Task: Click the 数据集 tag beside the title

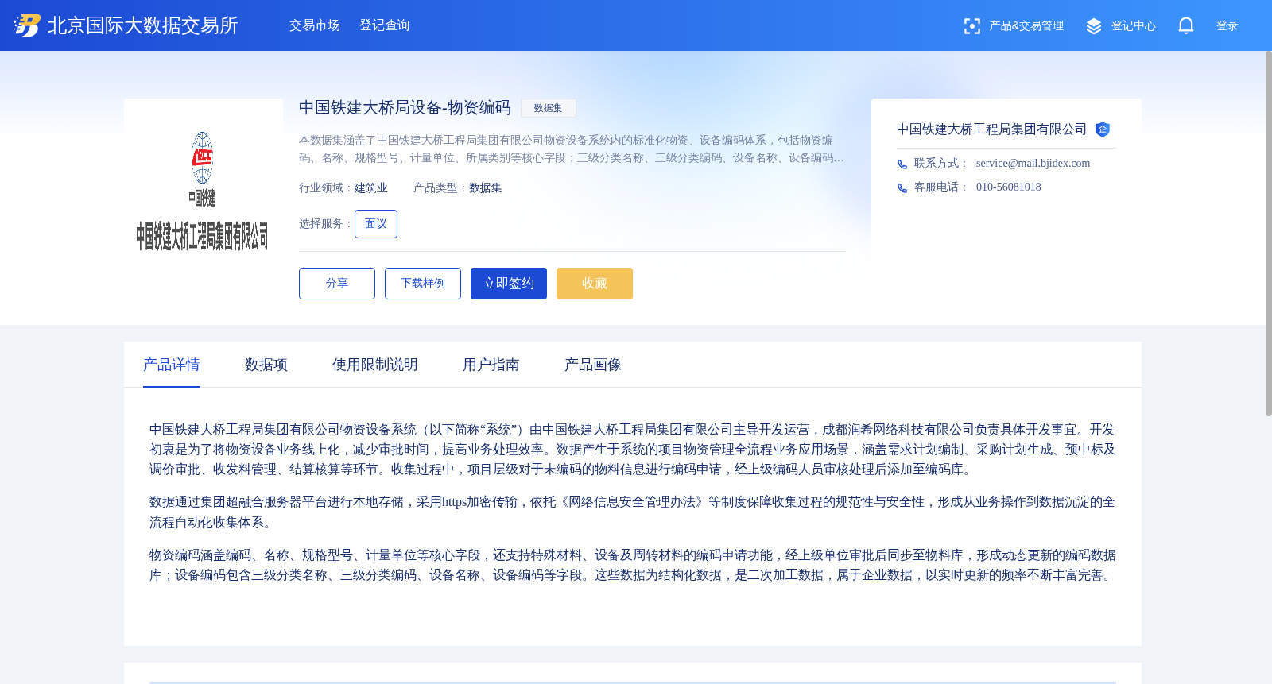Action: click(x=549, y=108)
